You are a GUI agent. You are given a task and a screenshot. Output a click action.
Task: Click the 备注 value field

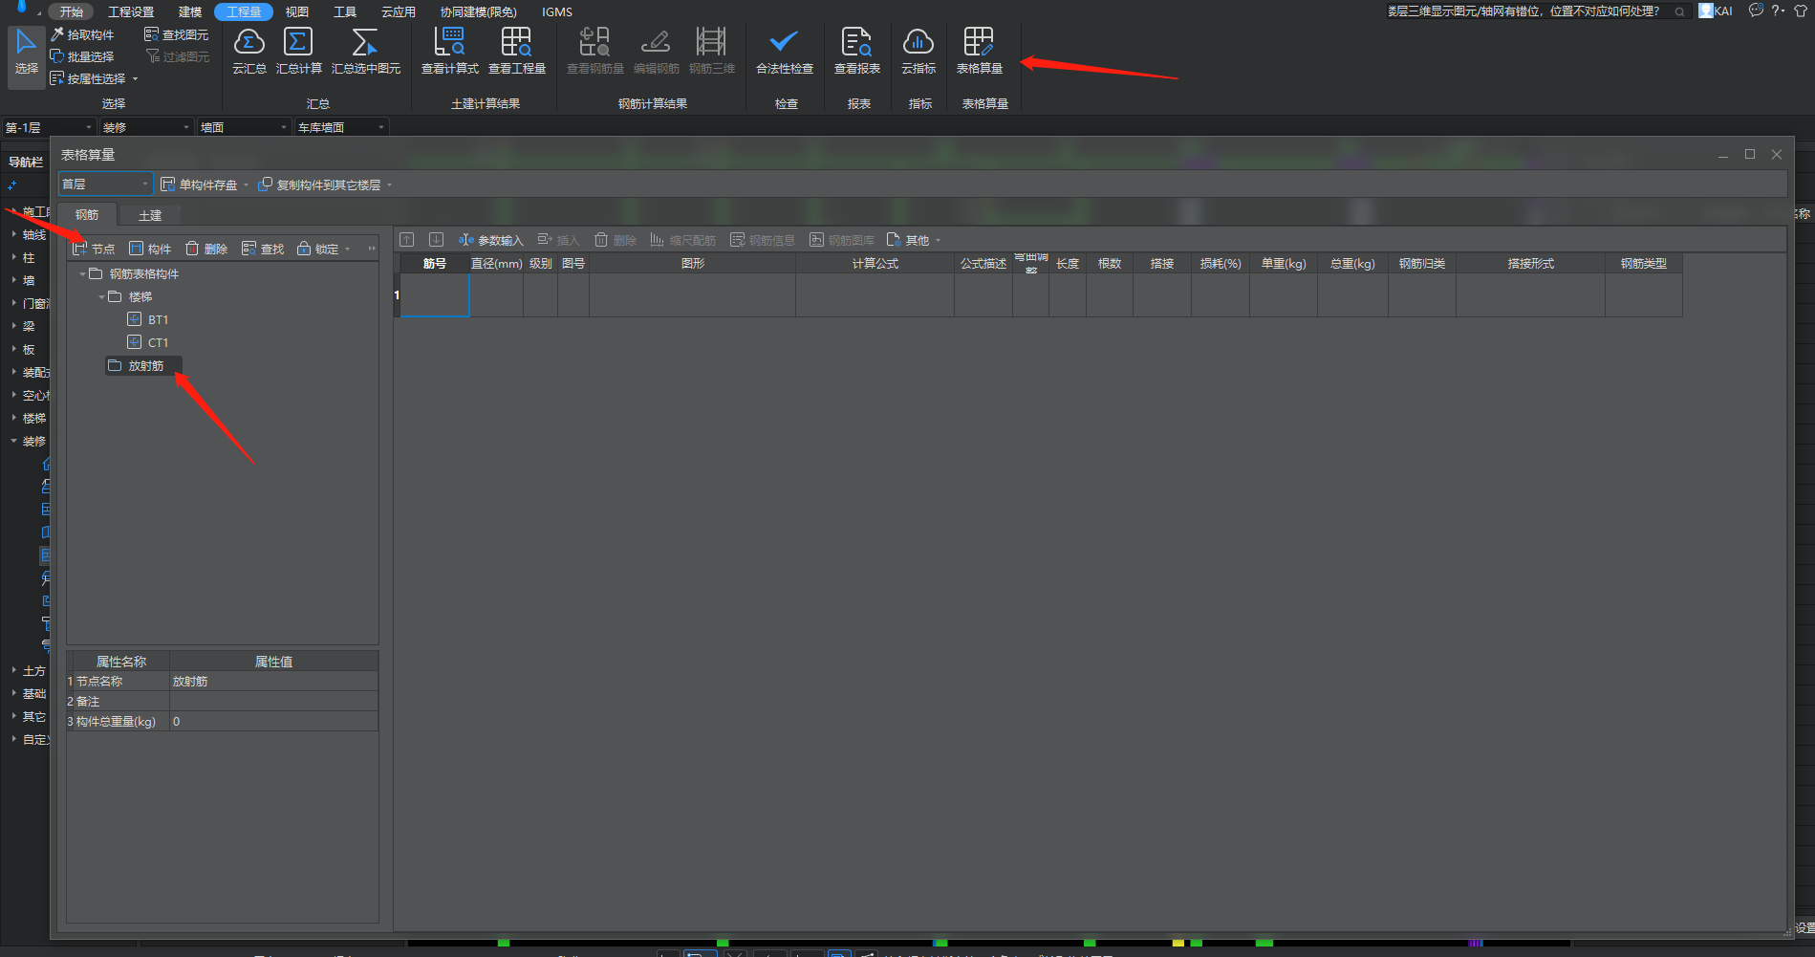(273, 701)
